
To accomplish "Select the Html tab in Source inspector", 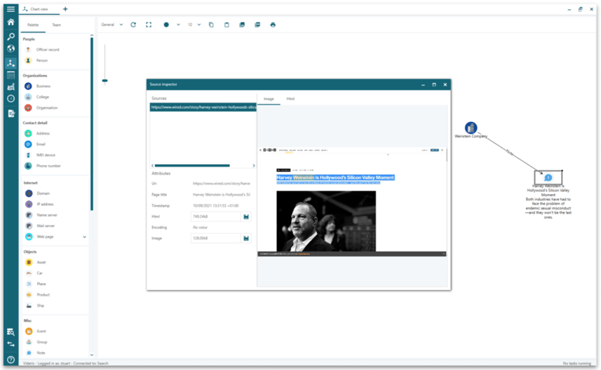I will click(x=290, y=99).
